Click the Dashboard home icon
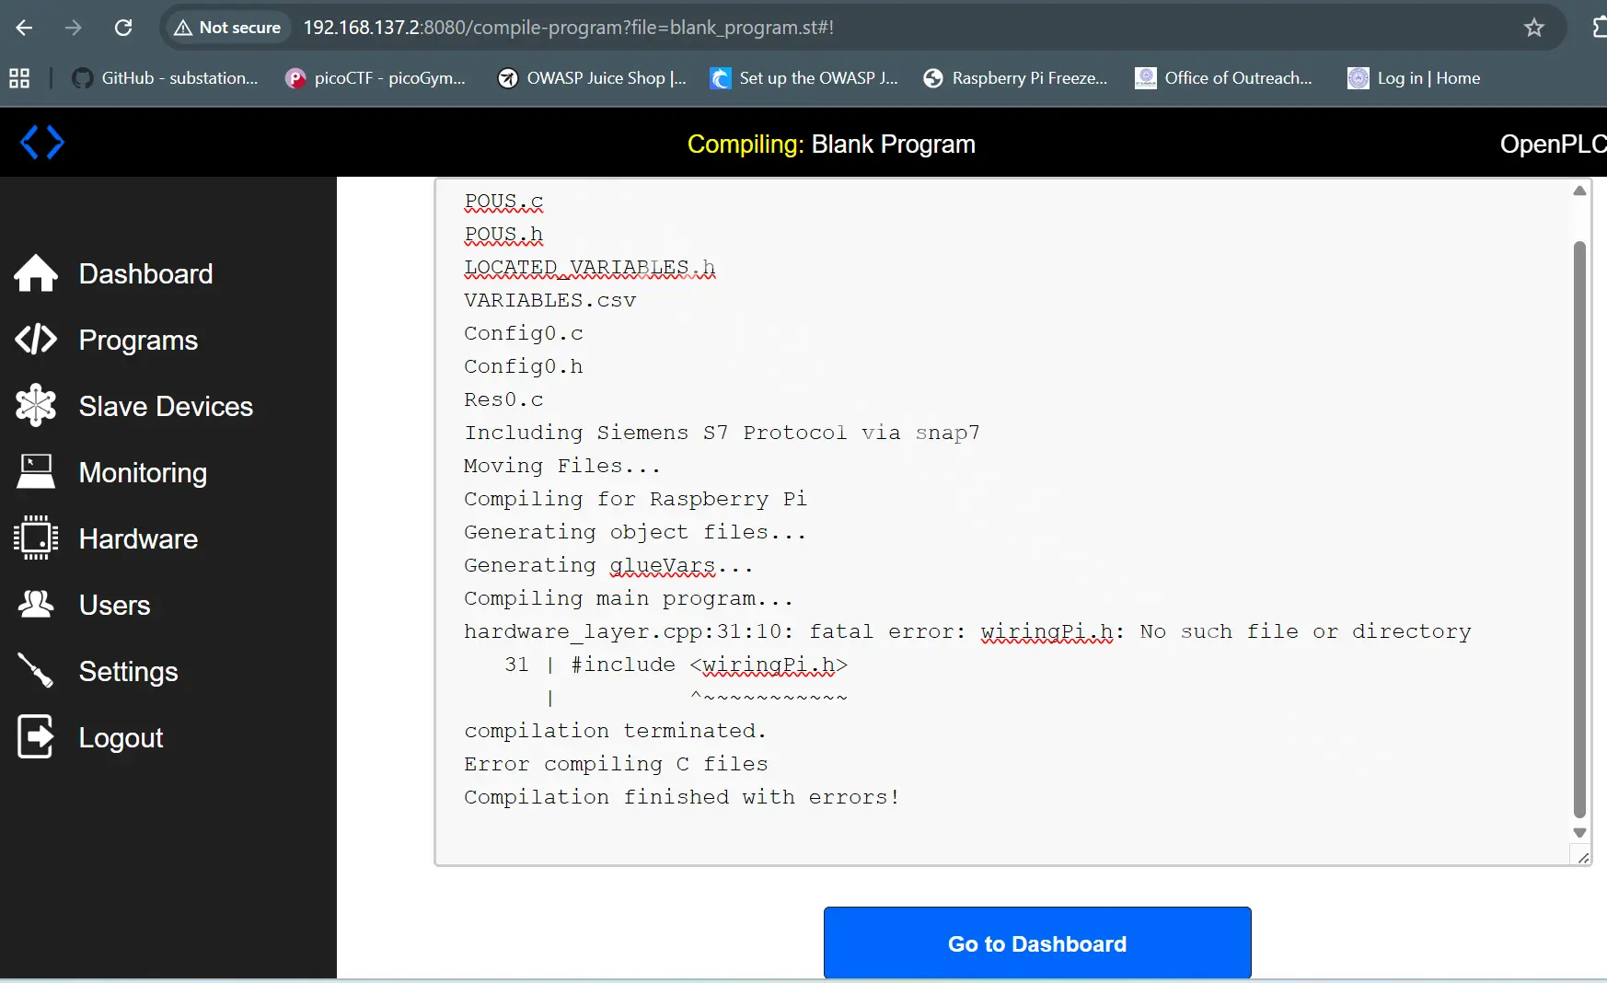 [36, 273]
